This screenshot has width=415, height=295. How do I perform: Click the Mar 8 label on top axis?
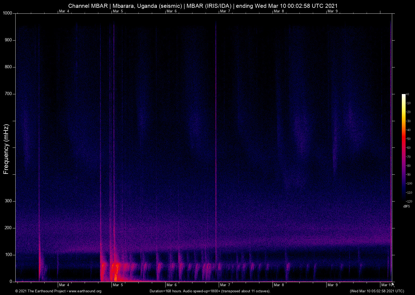pos(279,11)
